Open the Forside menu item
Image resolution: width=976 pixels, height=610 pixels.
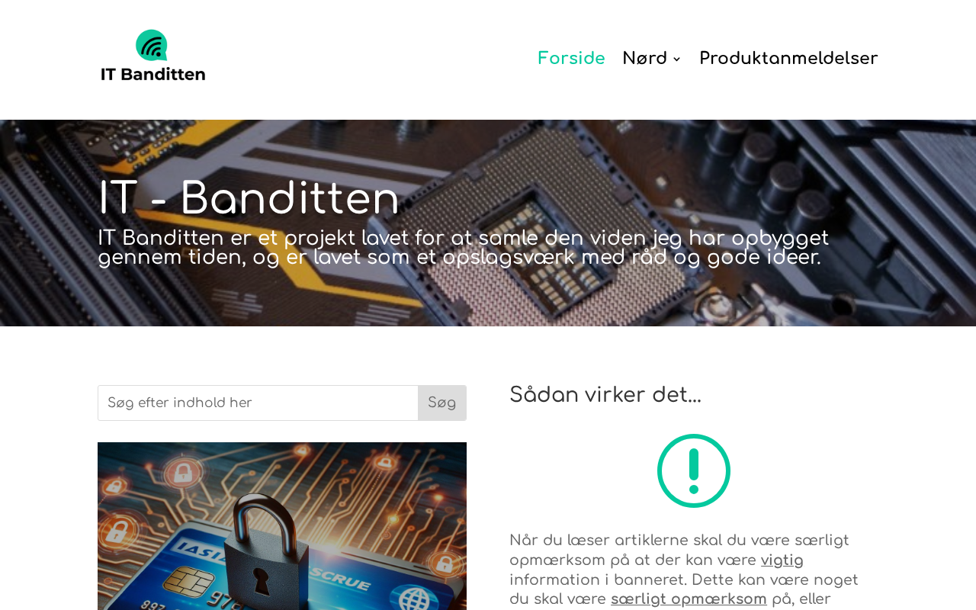571,59
